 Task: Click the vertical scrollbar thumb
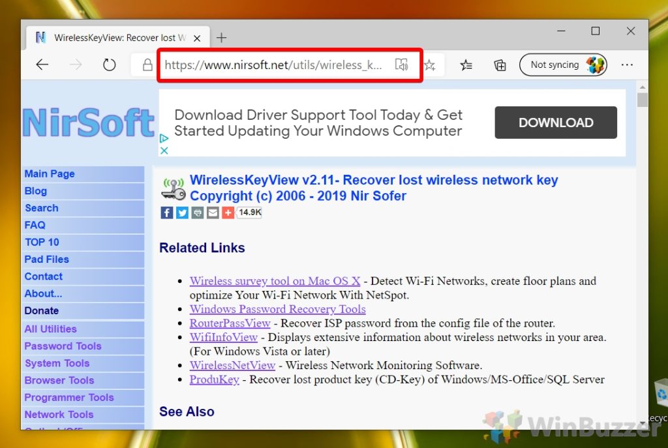click(x=643, y=100)
